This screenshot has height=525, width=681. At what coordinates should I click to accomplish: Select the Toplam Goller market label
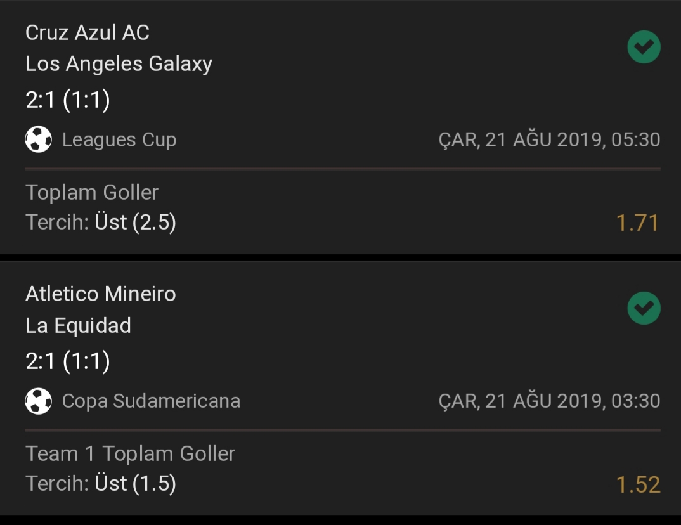(x=92, y=192)
